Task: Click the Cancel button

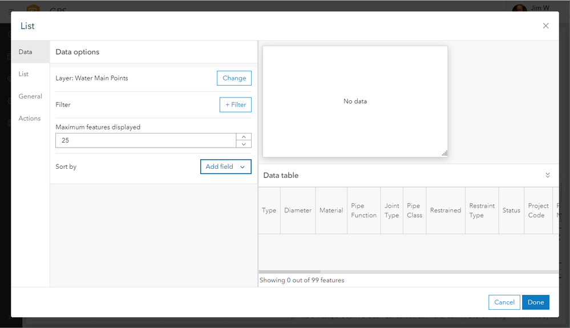Action: click(504, 302)
